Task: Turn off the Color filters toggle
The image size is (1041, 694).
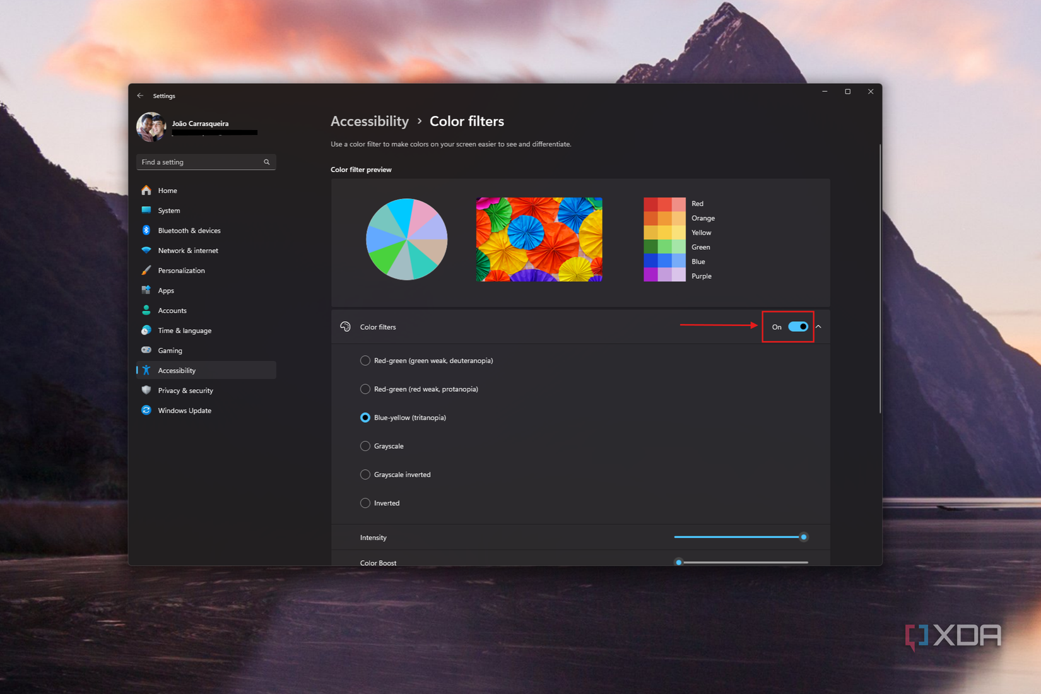Action: [x=798, y=326]
